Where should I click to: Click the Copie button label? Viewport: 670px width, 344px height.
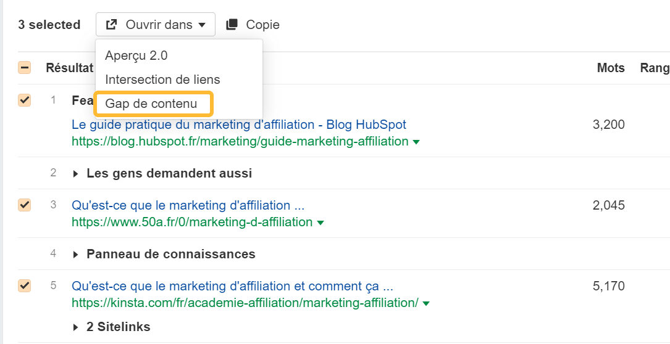point(262,25)
